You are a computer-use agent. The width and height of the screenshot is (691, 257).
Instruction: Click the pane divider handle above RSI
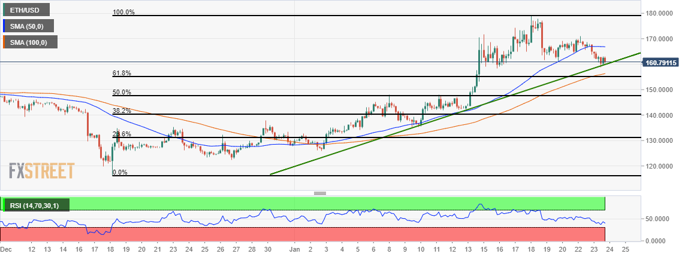319,193
